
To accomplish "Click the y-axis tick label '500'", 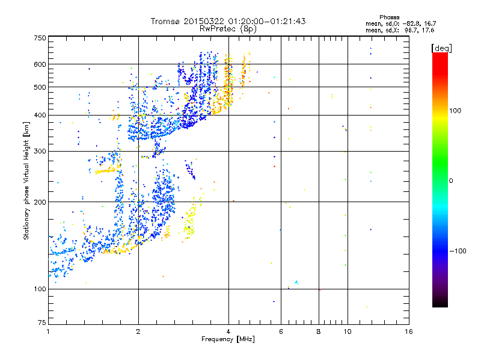I will pyautogui.click(x=40, y=87).
